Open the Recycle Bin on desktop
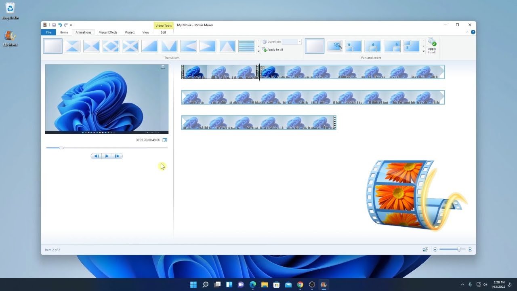The height and width of the screenshot is (291, 517). pos(10,11)
